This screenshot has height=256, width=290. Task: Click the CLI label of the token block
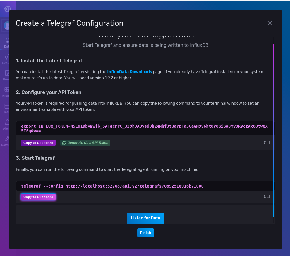[x=267, y=143]
